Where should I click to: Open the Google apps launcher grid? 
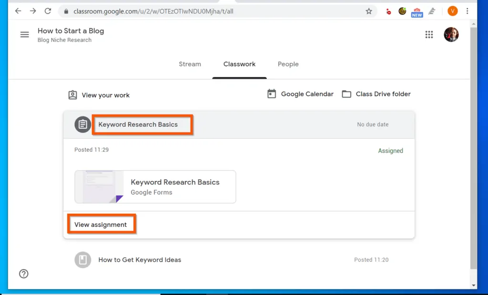[428, 34]
